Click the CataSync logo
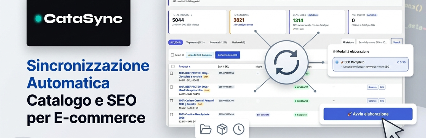The width and height of the screenshot is (426, 138). 79,19
